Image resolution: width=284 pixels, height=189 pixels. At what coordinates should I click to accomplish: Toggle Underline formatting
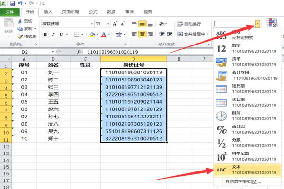[x=62, y=35]
